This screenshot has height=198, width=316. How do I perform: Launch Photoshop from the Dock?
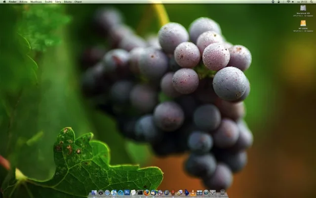[127, 193]
